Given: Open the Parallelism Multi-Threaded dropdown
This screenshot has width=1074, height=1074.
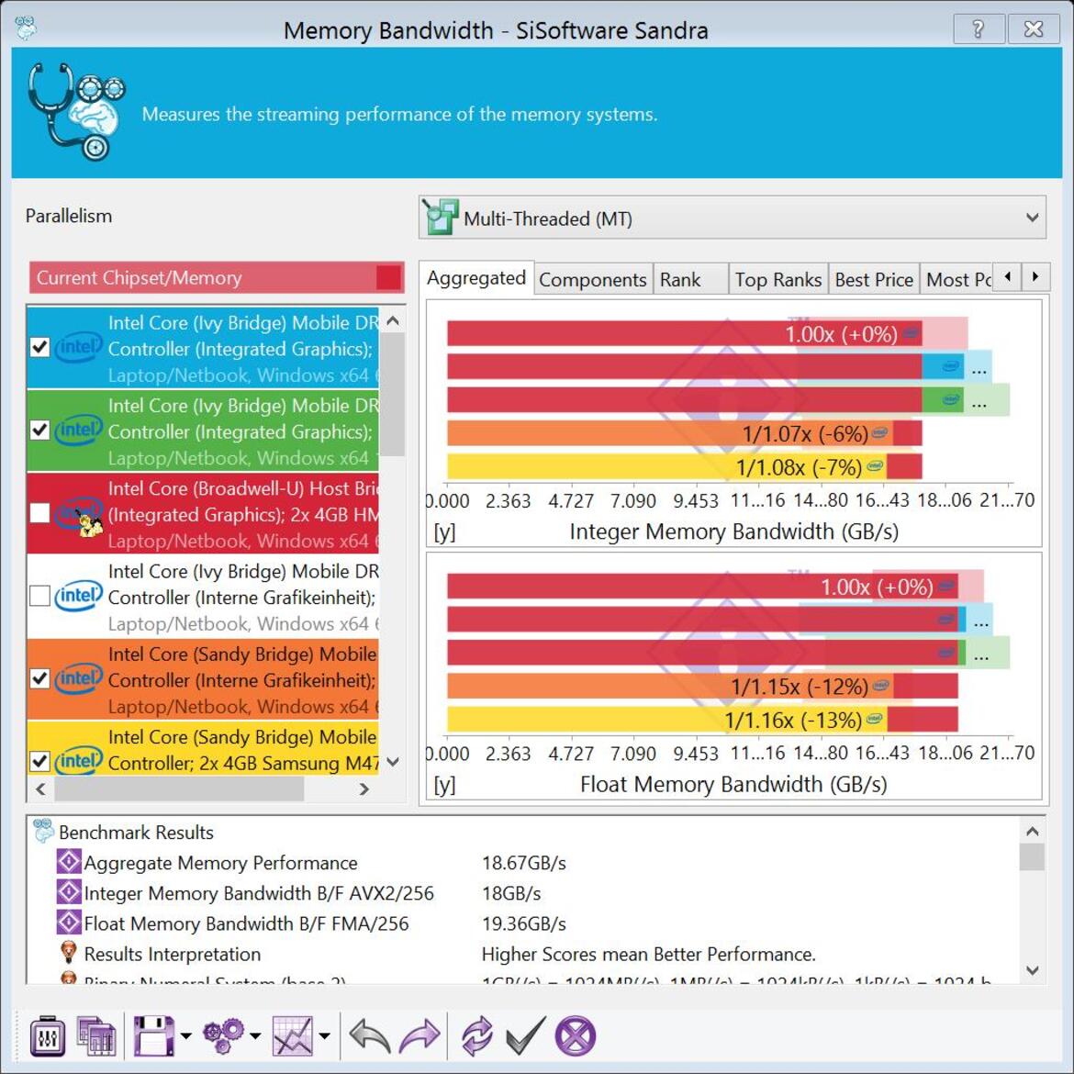Looking at the screenshot, I should coord(733,218).
